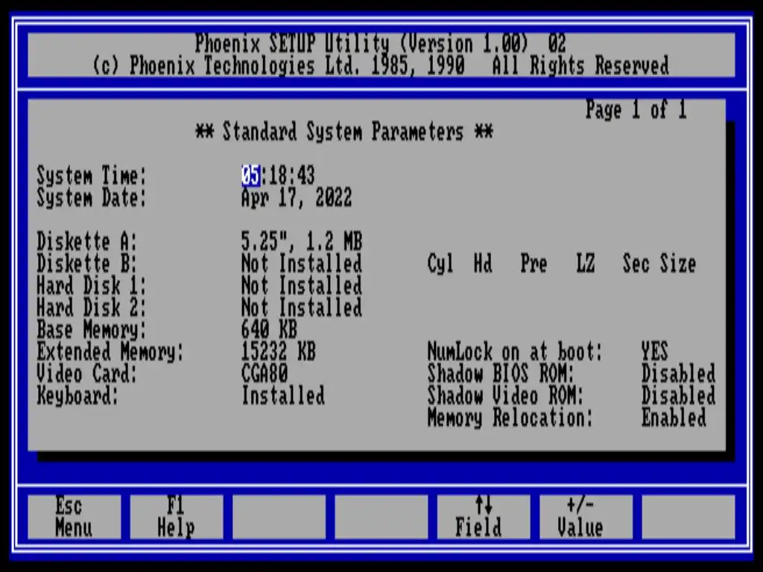Click the Sec column header
Screen dimensions: 763x572
click(636, 264)
